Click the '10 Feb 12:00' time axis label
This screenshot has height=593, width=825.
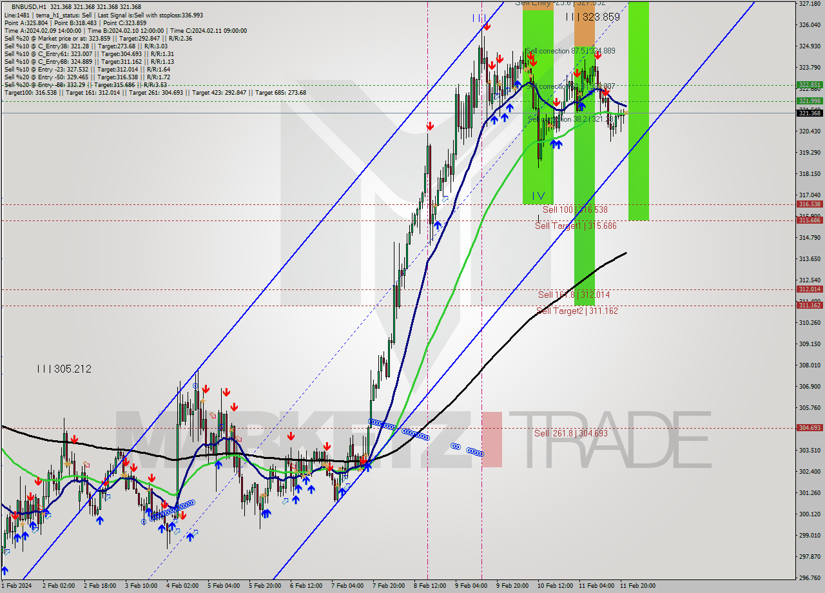[555, 586]
